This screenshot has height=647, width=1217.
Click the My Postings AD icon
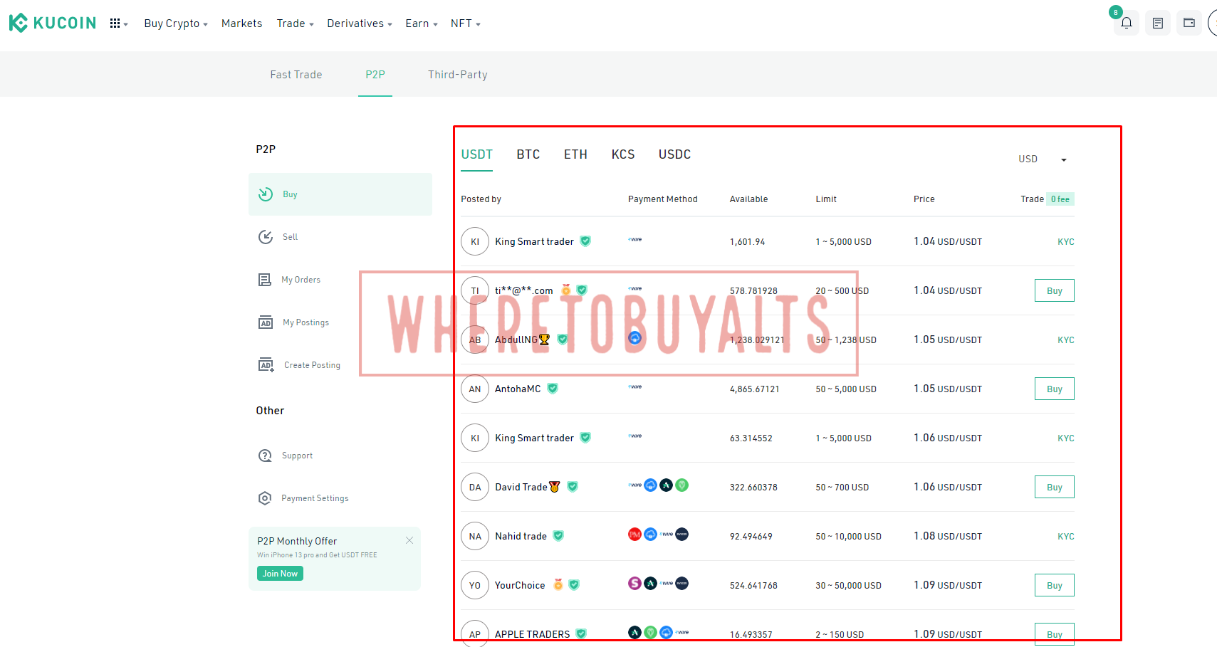(x=266, y=322)
